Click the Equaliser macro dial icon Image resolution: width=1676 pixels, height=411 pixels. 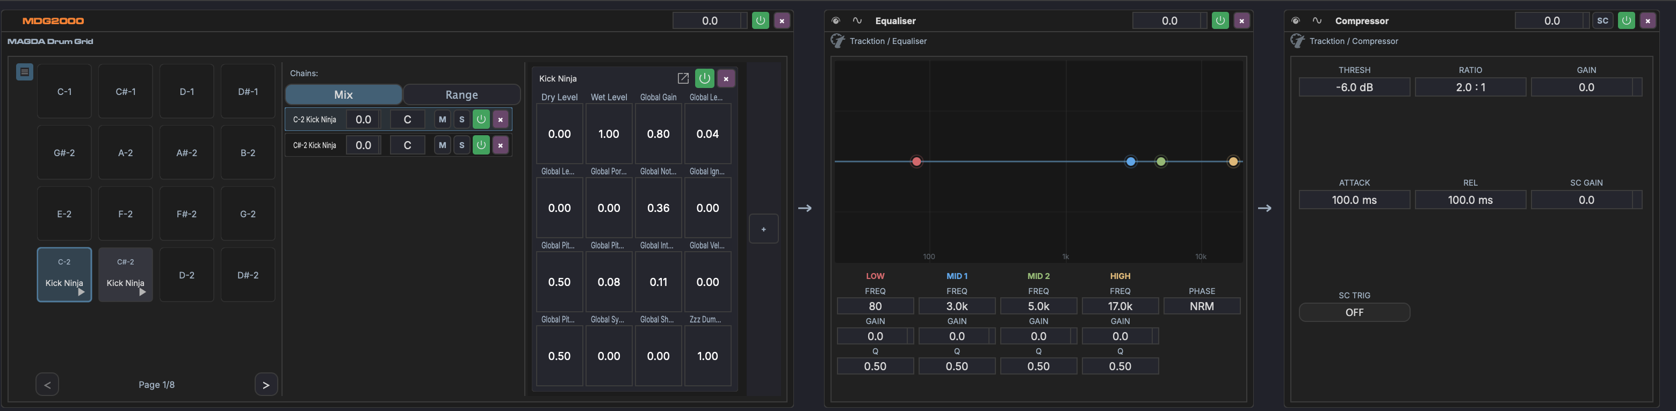pyautogui.click(x=836, y=21)
